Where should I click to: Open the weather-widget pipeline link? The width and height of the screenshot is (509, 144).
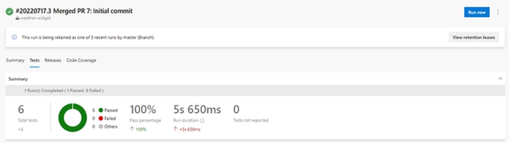tap(35, 18)
